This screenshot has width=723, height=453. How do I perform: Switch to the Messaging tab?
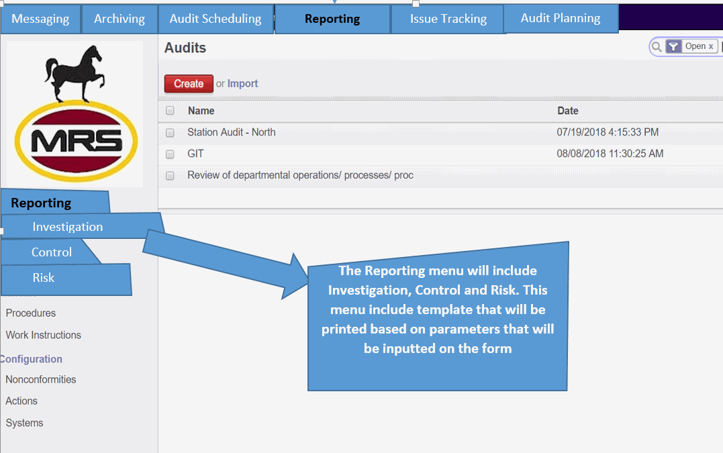pyautogui.click(x=40, y=18)
